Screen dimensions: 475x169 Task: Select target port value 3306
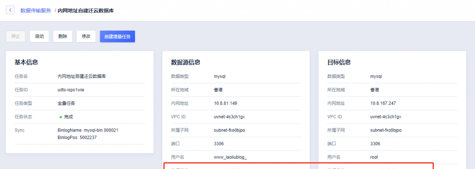tap(375, 144)
